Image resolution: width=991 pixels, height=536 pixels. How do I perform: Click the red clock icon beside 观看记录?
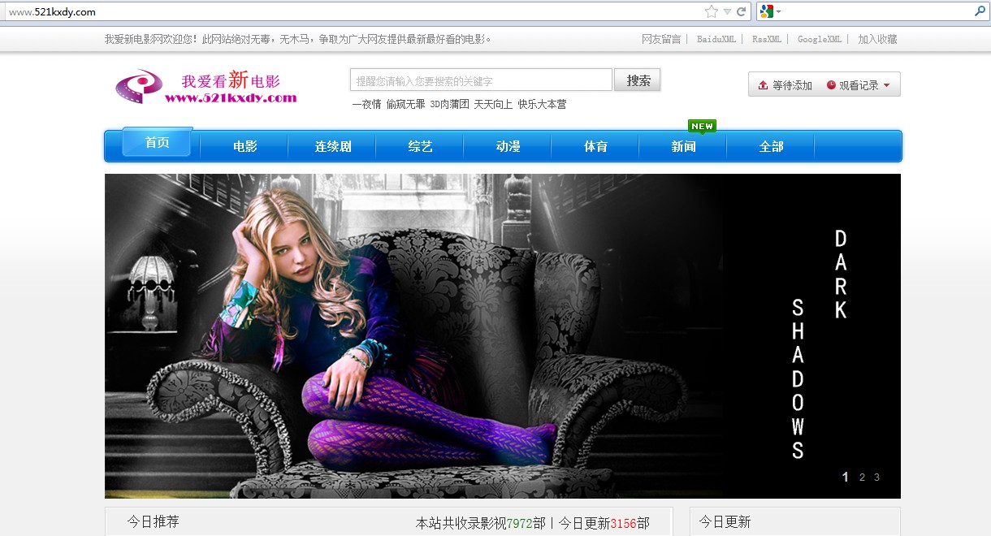tap(831, 85)
